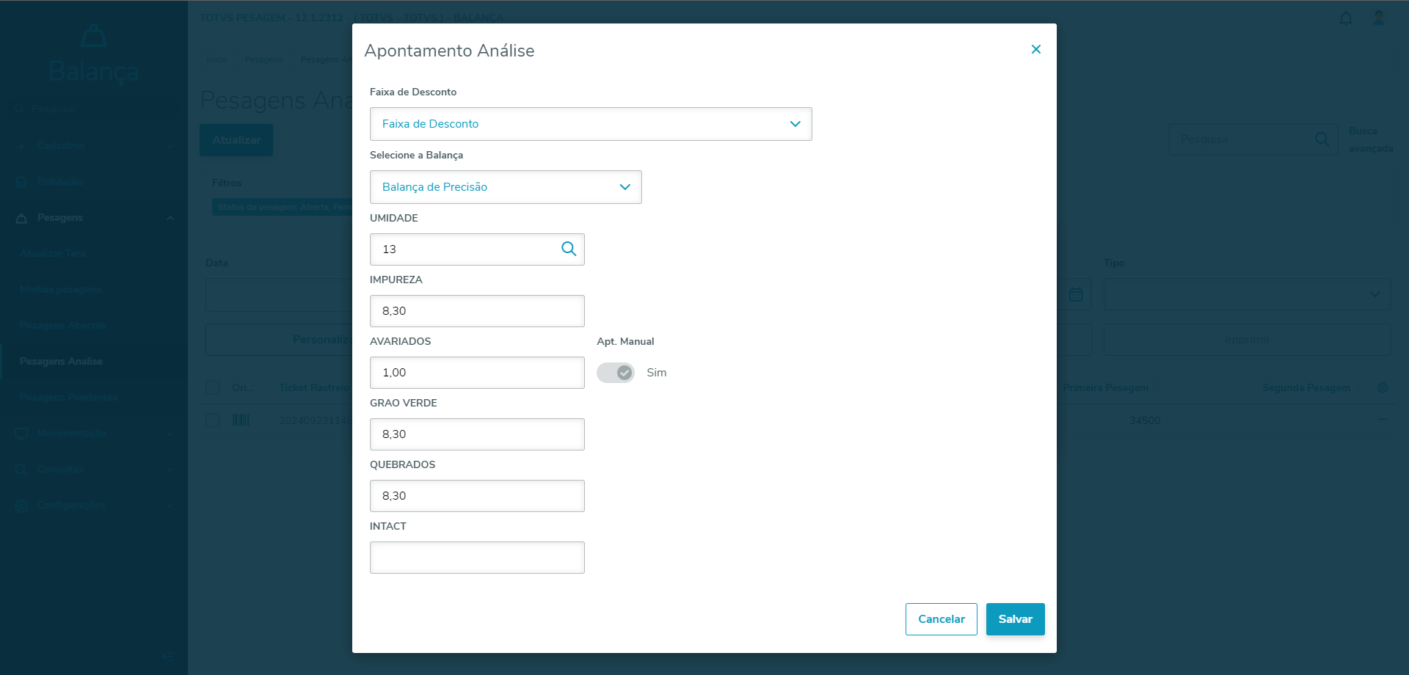Check the table header select-all checkbox
The height and width of the screenshot is (675, 1409).
[213, 387]
